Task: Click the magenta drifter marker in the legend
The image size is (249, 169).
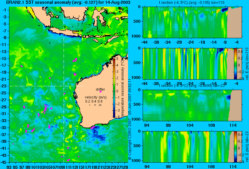Action: [100, 91]
